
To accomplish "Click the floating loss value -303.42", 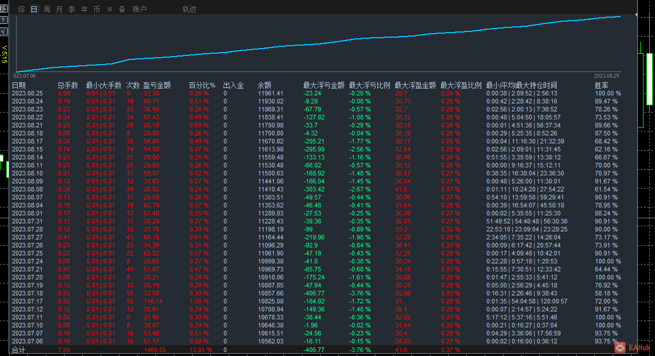I will click(x=314, y=189).
